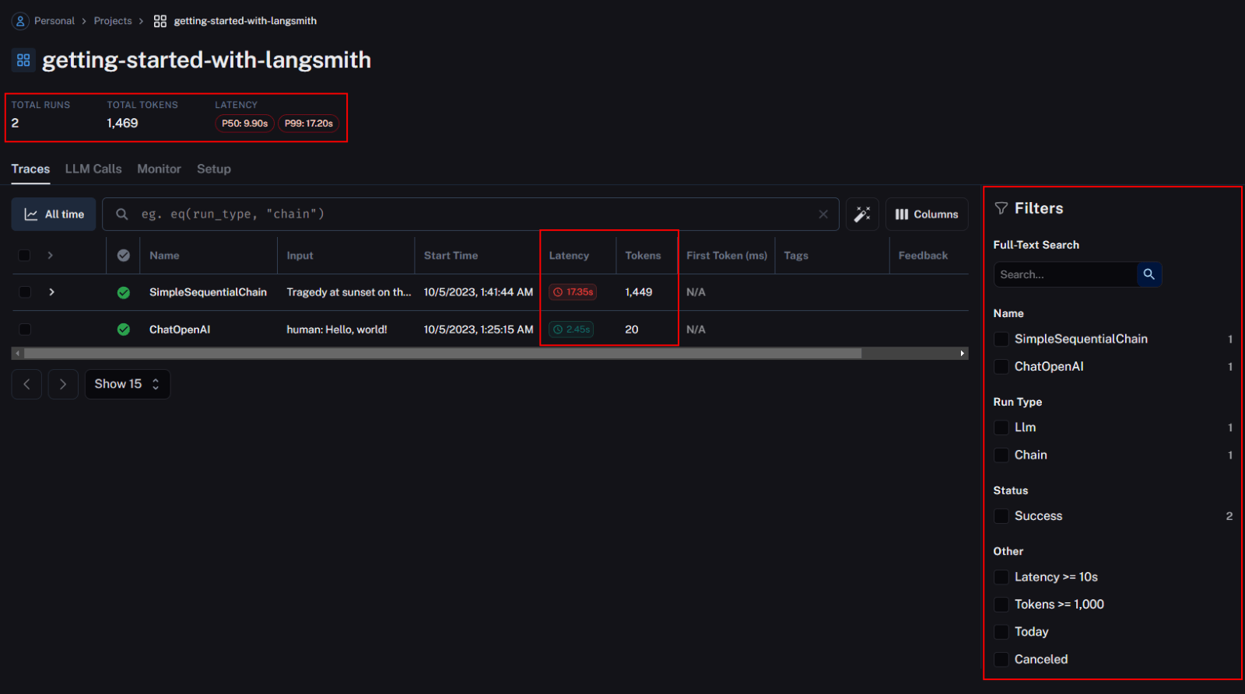Screen dimensions: 1245x694
Task: Click the 2.45s latency badge
Action: (x=571, y=330)
